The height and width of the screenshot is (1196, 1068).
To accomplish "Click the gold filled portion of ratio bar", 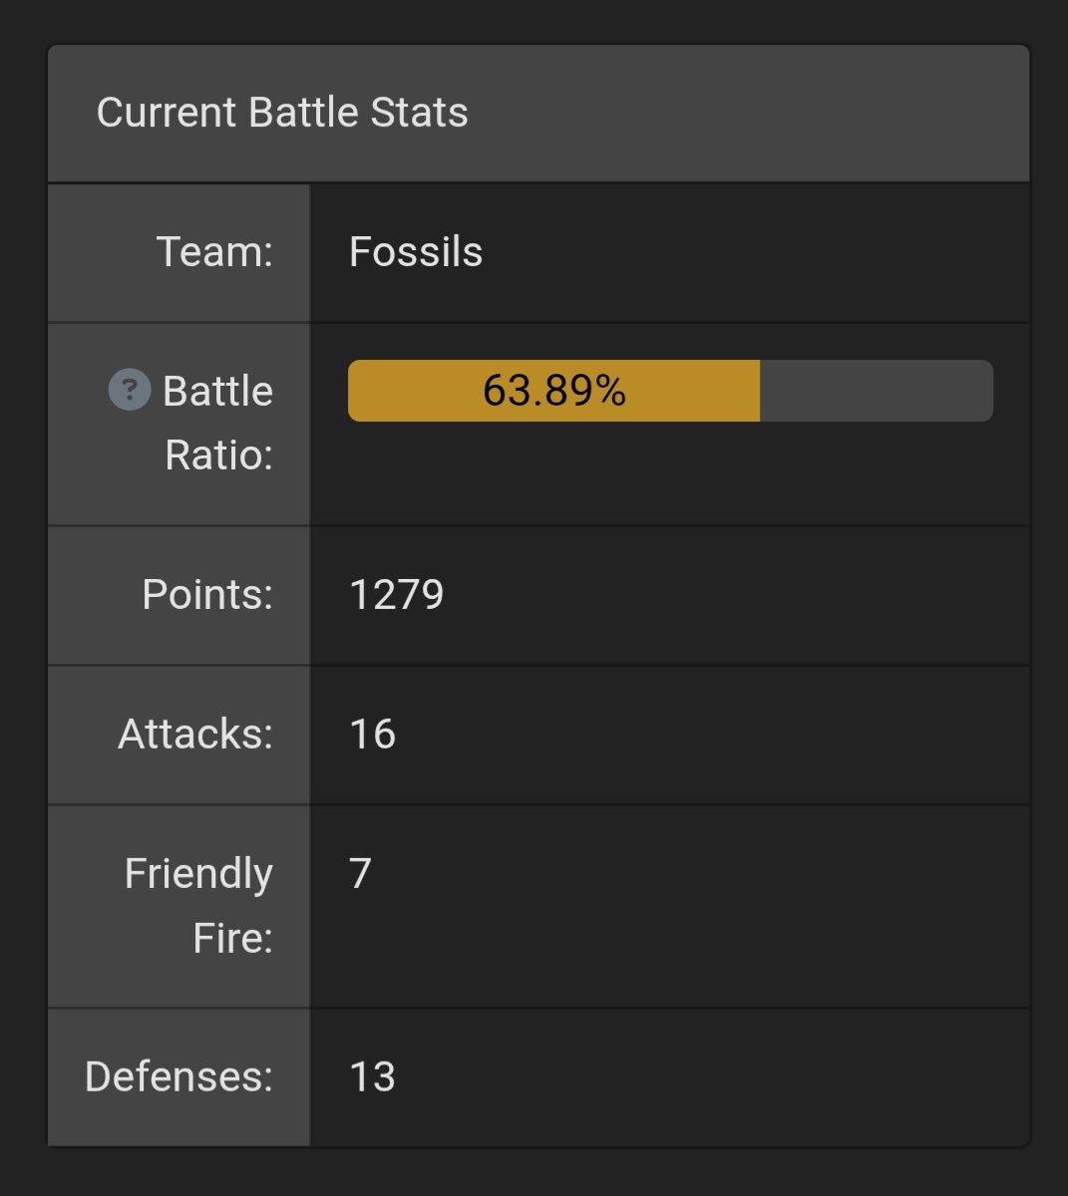I will (553, 391).
